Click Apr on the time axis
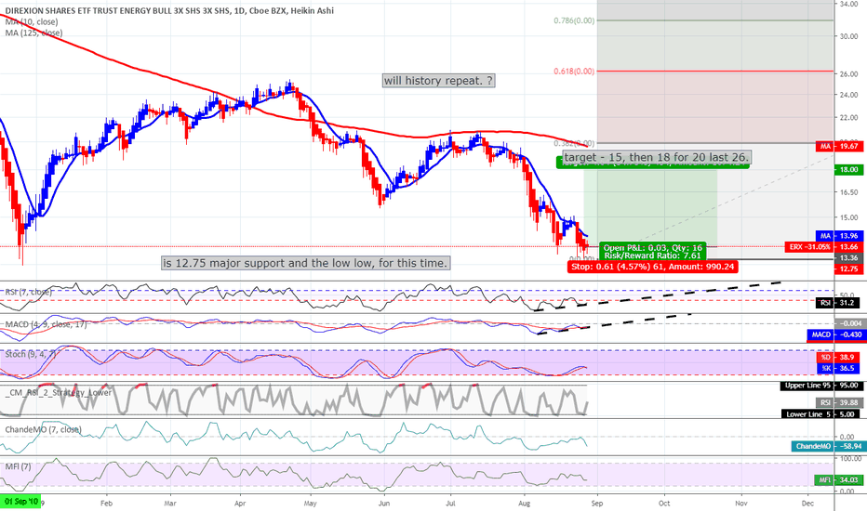The height and width of the screenshot is (511, 867). 240,504
